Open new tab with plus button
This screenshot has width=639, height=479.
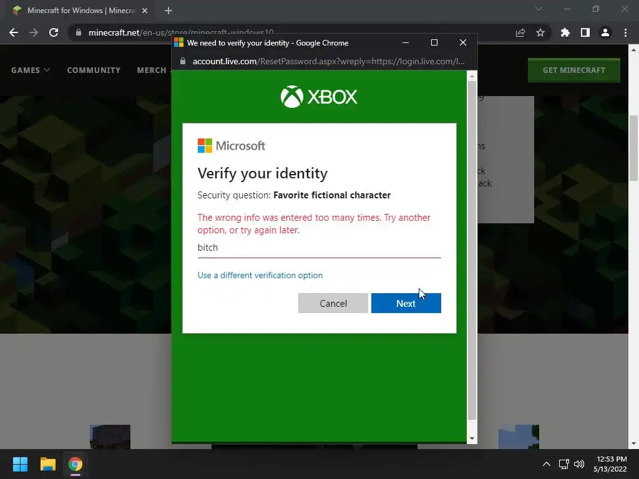168,11
